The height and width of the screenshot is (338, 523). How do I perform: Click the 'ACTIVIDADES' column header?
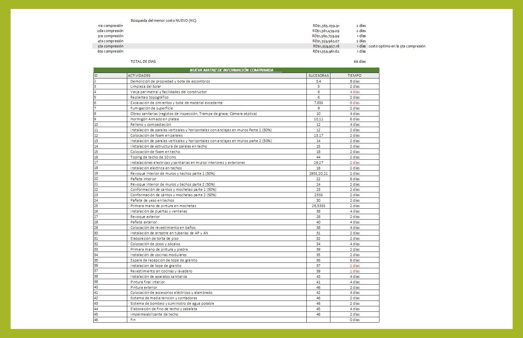[217, 76]
